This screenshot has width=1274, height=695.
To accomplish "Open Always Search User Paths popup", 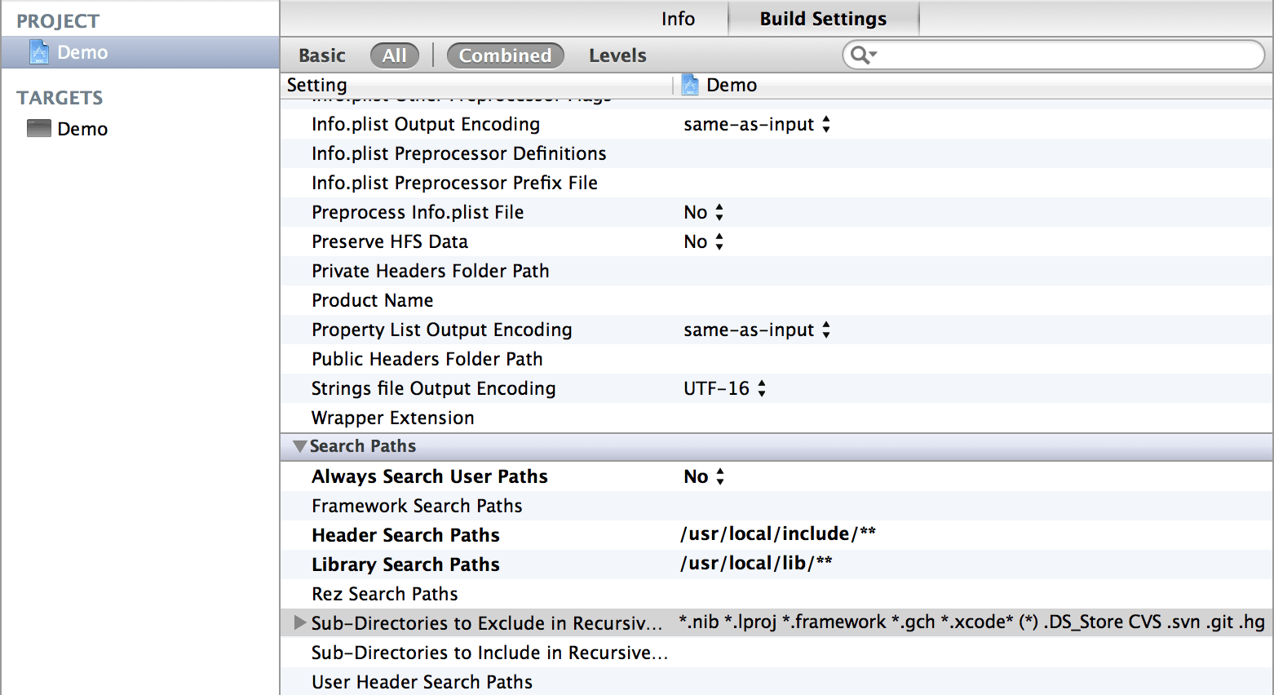I will pyautogui.click(x=703, y=476).
